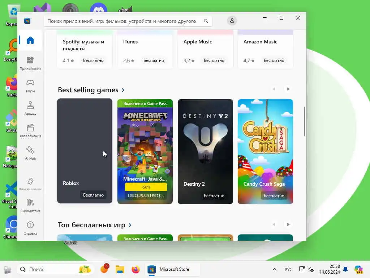Screen dimensions: 370x278
Task: Click the Включено в Game Pass Minecraft banner
Action: tap(145, 103)
